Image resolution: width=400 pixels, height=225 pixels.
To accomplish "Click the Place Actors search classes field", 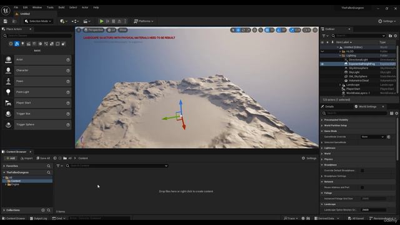I will point(37,36).
